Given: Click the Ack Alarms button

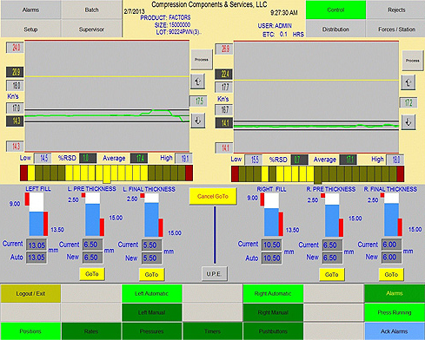Looking at the screenshot, I should pos(395,331).
